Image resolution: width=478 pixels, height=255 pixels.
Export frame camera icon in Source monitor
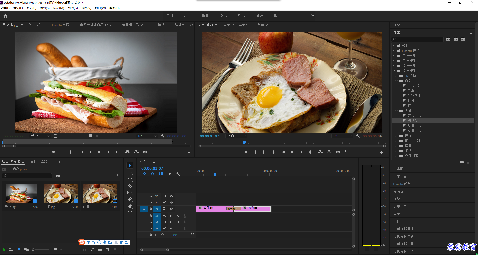coord(145,152)
